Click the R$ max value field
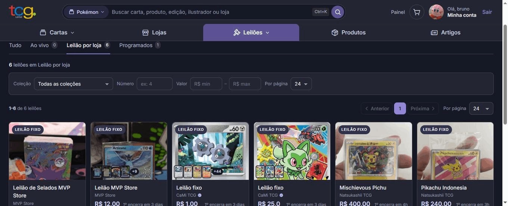 coord(245,84)
